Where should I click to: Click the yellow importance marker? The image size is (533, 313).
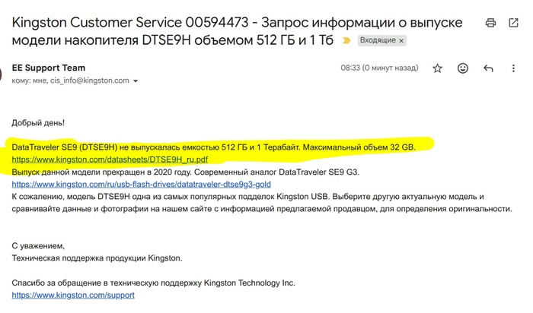(348, 40)
